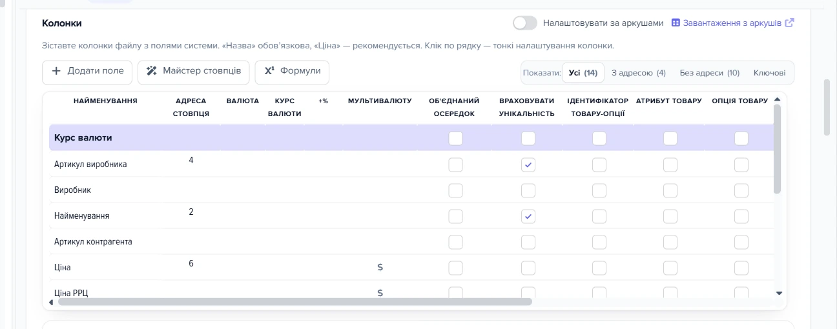The height and width of the screenshot is (329, 837).
Task: Open the Формули button
Action: point(292,72)
